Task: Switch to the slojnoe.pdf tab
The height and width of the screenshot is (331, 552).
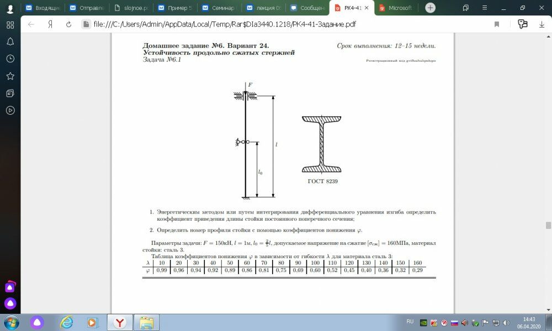Action: pyautogui.click(x=131, y=8)
